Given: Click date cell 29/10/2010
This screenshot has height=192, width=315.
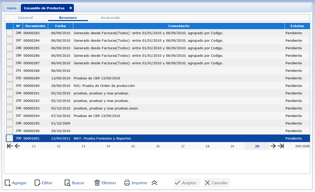Looking at the screenshot, I should tap(61, 131).
